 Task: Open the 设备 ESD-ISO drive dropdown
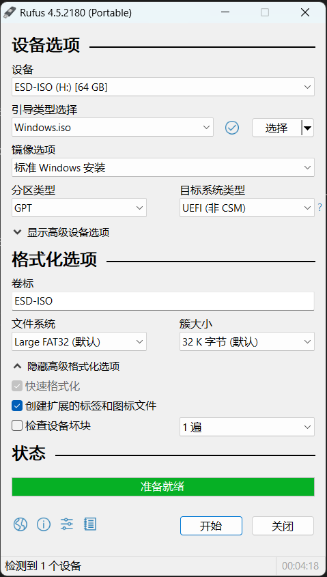163,87
